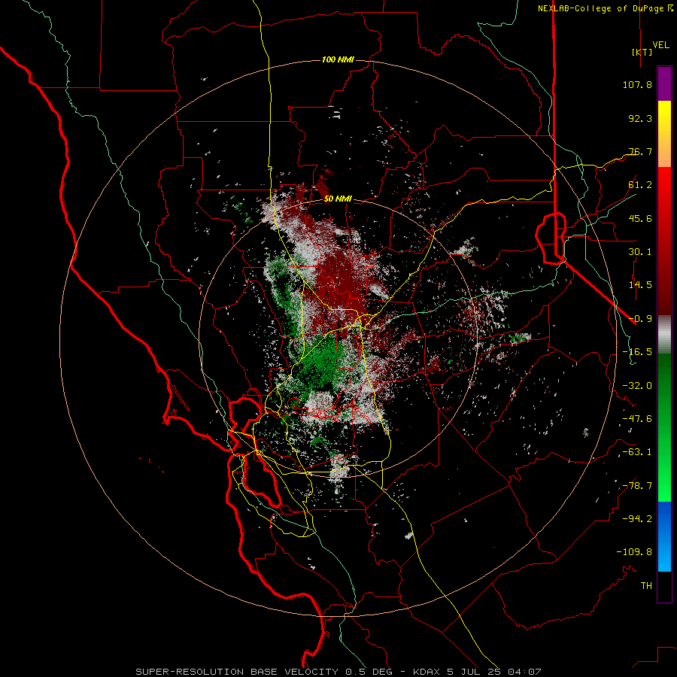Click the [KT] units label
The image size is (677, 677).
642,52
